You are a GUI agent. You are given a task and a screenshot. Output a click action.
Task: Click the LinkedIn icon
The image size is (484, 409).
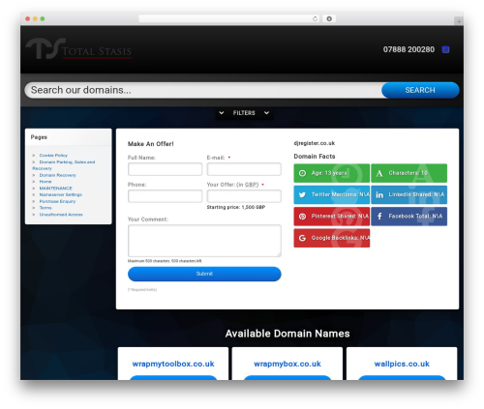[x=379, y=194]
